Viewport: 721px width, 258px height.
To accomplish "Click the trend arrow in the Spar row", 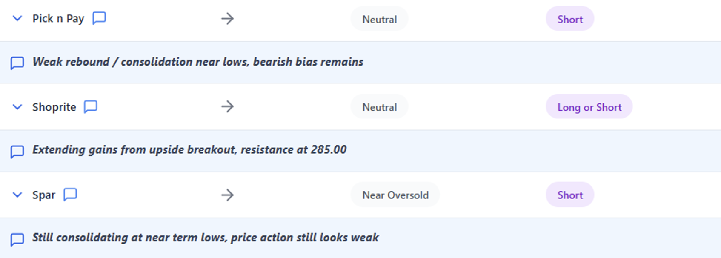I will click(x=228, y=195).
